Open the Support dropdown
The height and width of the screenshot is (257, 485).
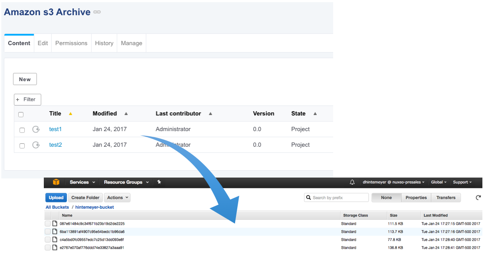click(462, 182)
